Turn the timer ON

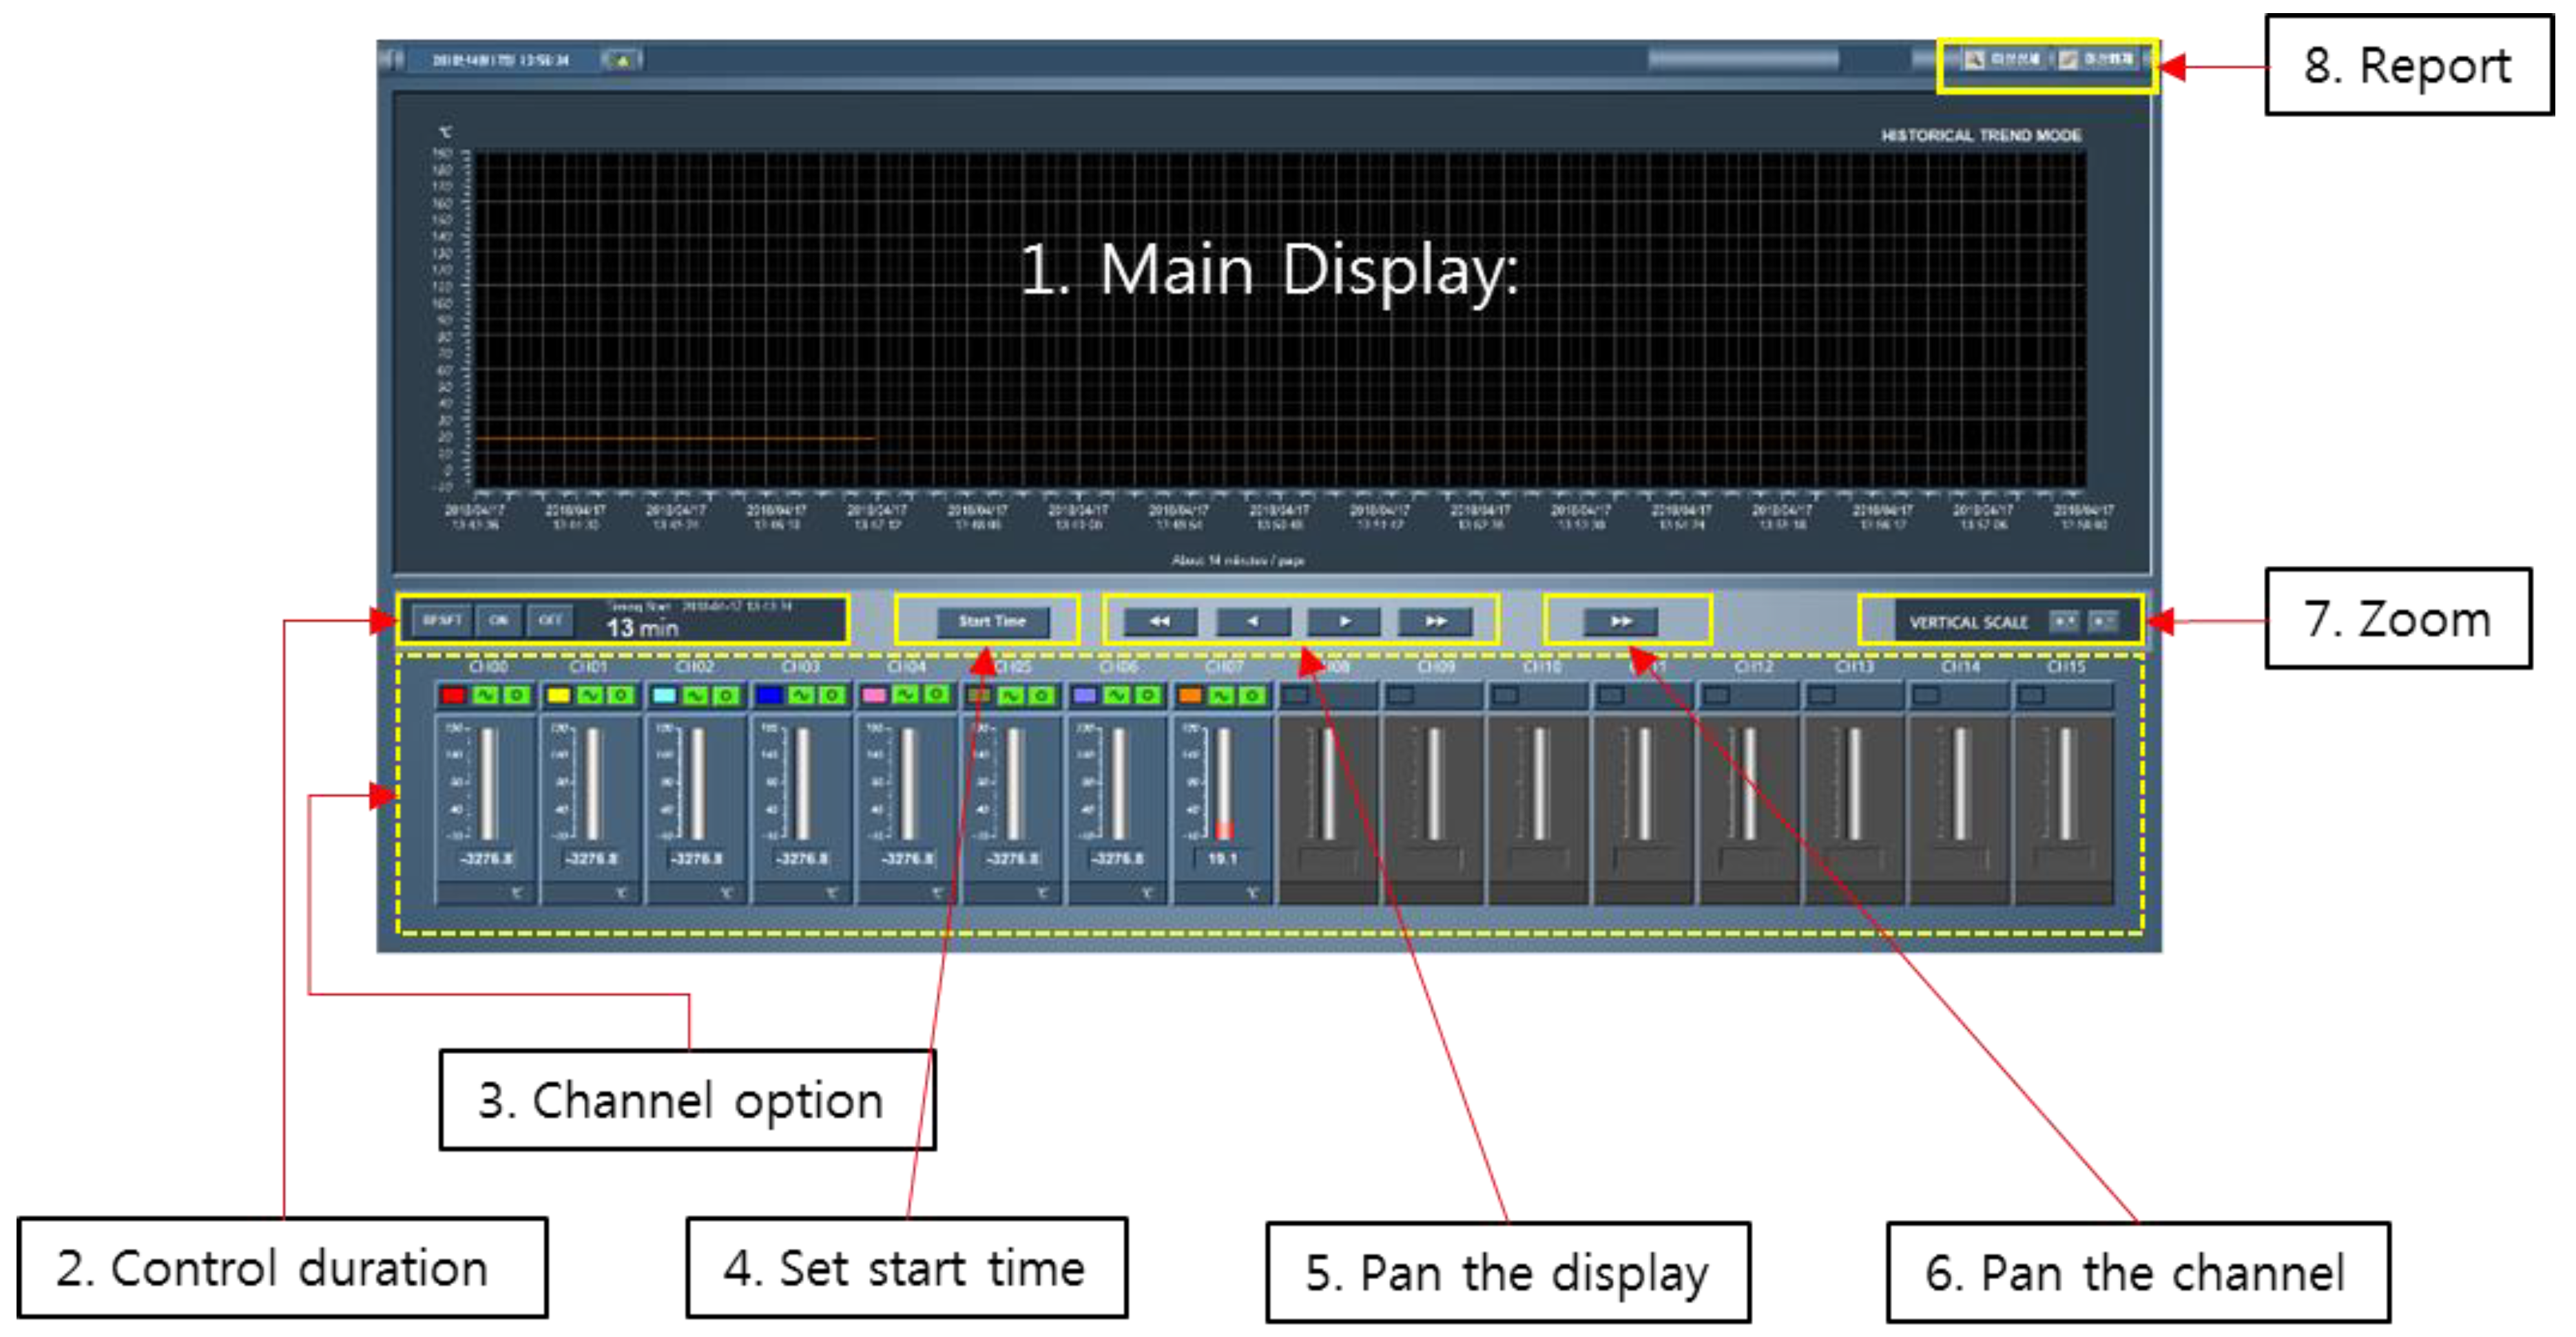(x=498, y=620)
